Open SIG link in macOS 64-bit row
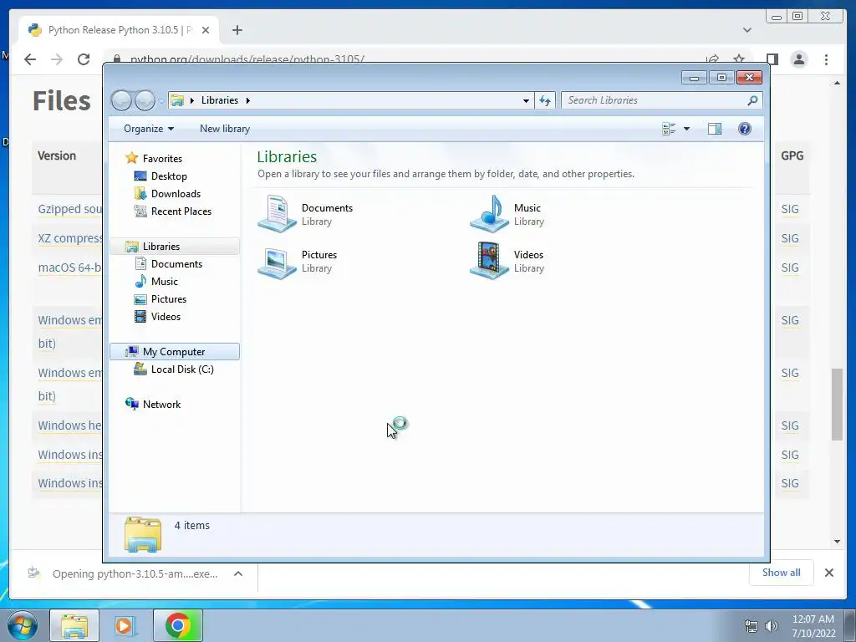856x642 pixels. pos(789,267)
